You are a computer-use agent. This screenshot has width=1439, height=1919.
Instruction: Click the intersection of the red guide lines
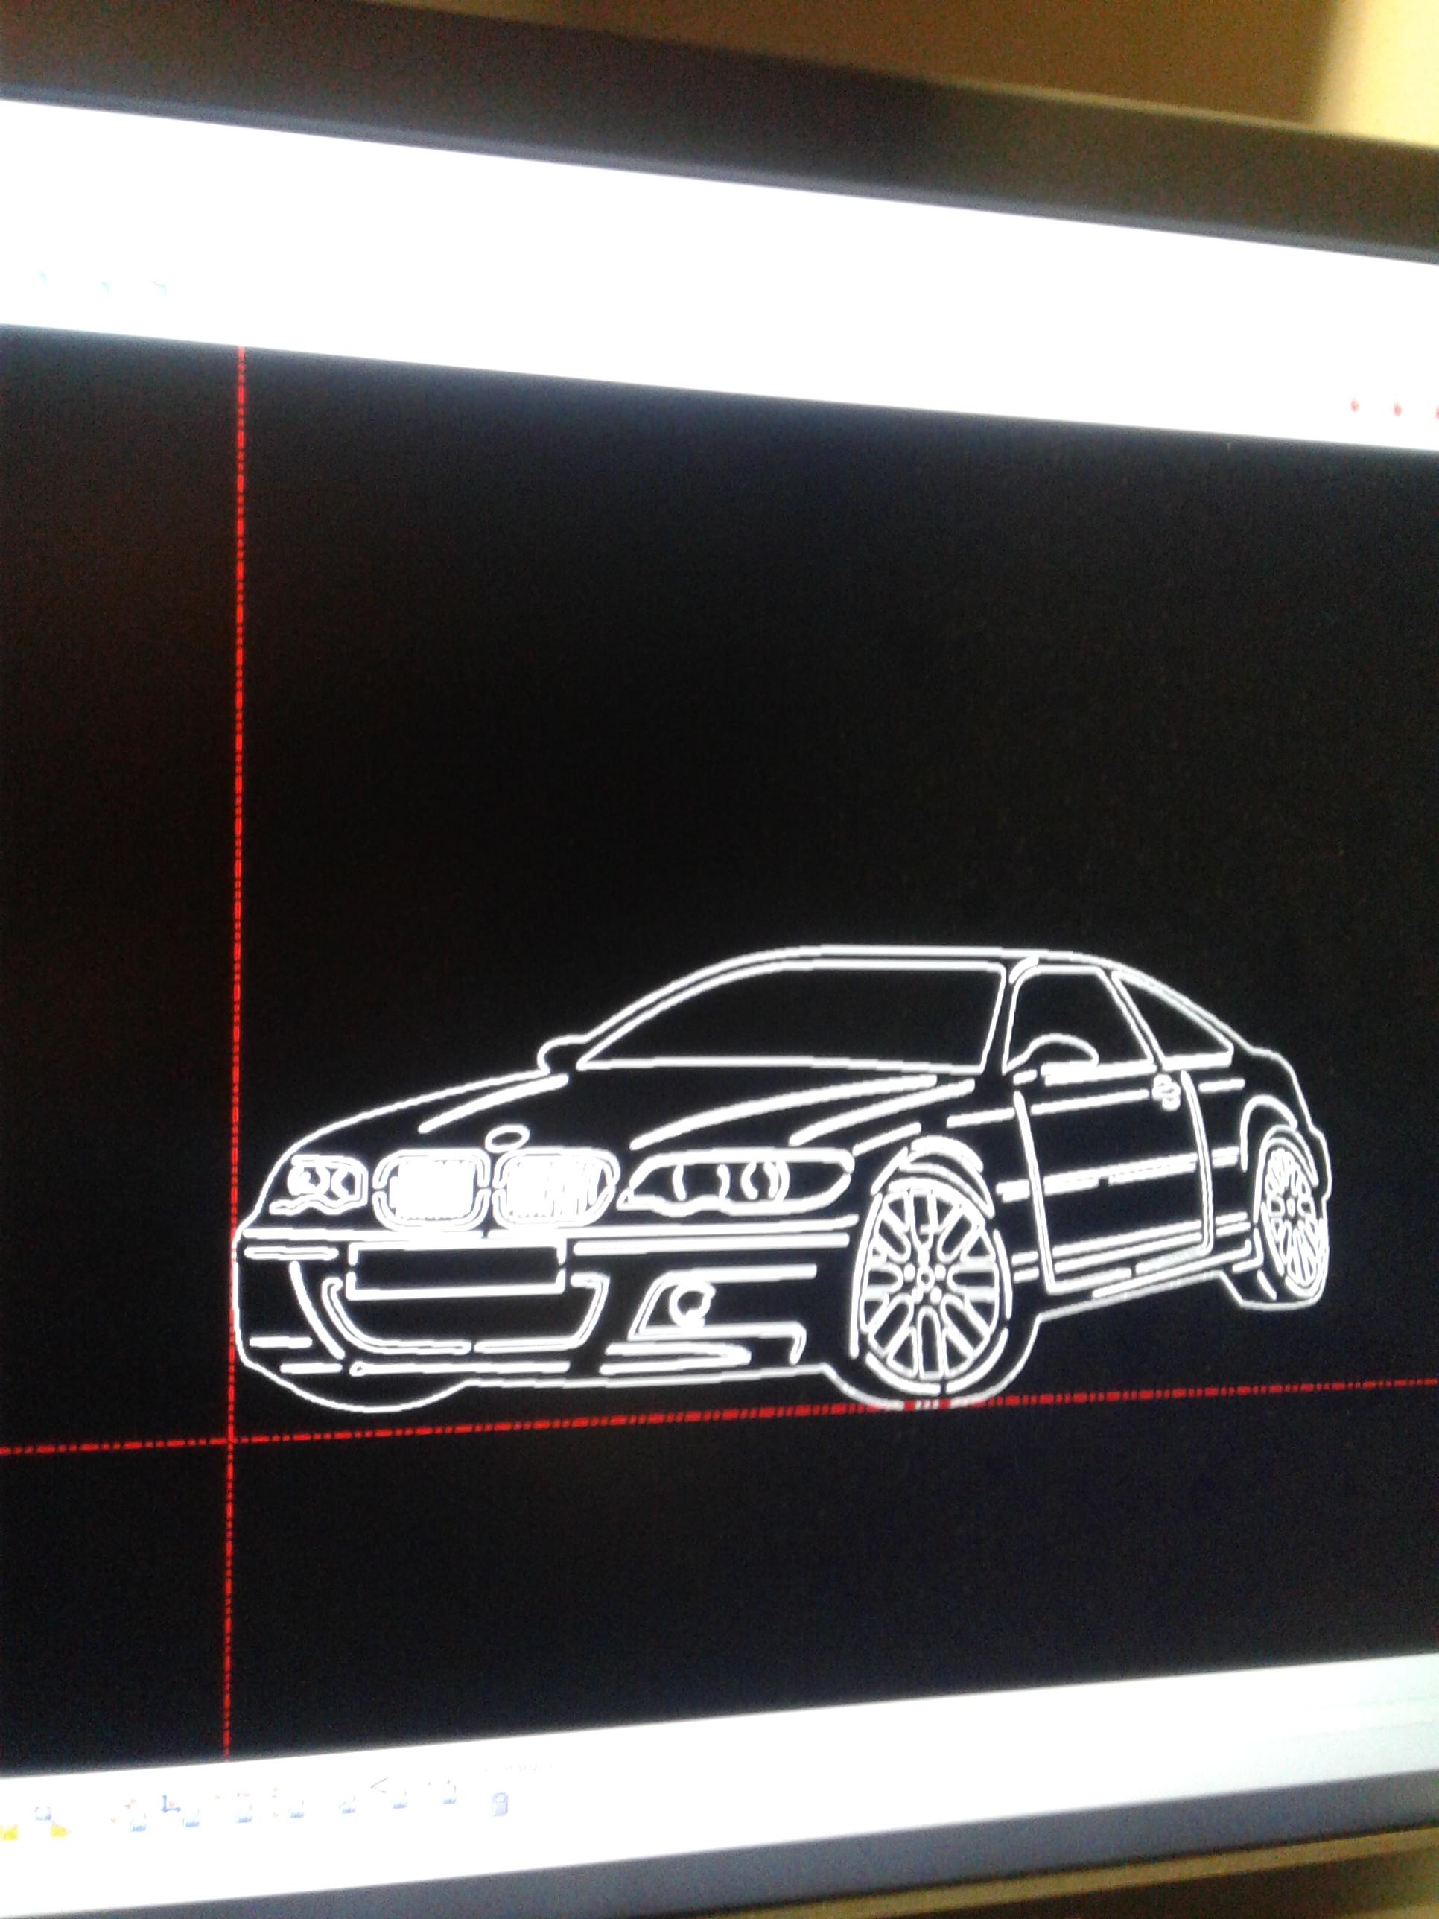pos(232,1441)
